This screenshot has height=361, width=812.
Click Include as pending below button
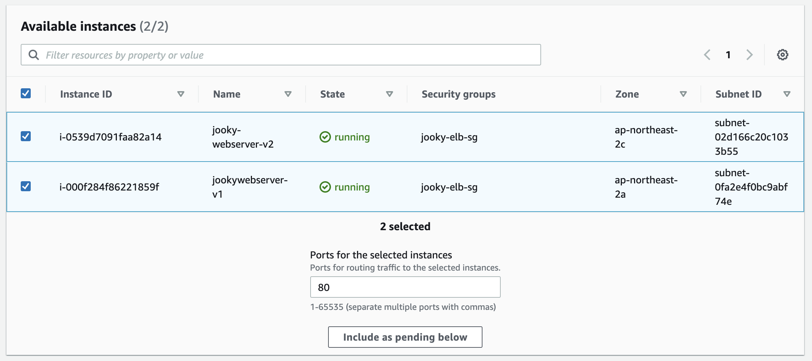tap(405, 337)
